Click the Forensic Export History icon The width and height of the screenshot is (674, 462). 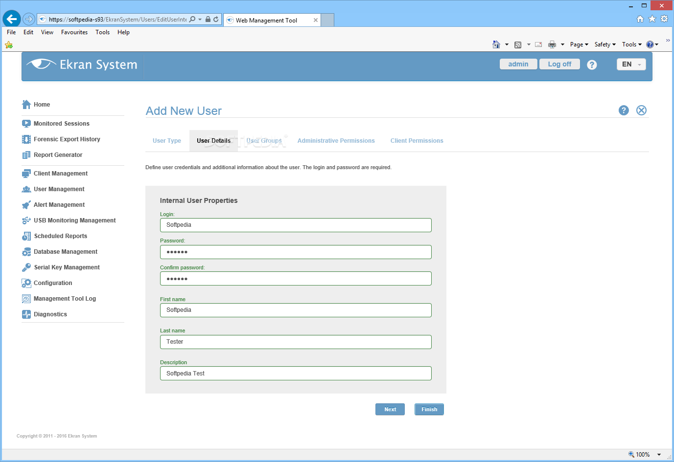(x=26, y=139)
